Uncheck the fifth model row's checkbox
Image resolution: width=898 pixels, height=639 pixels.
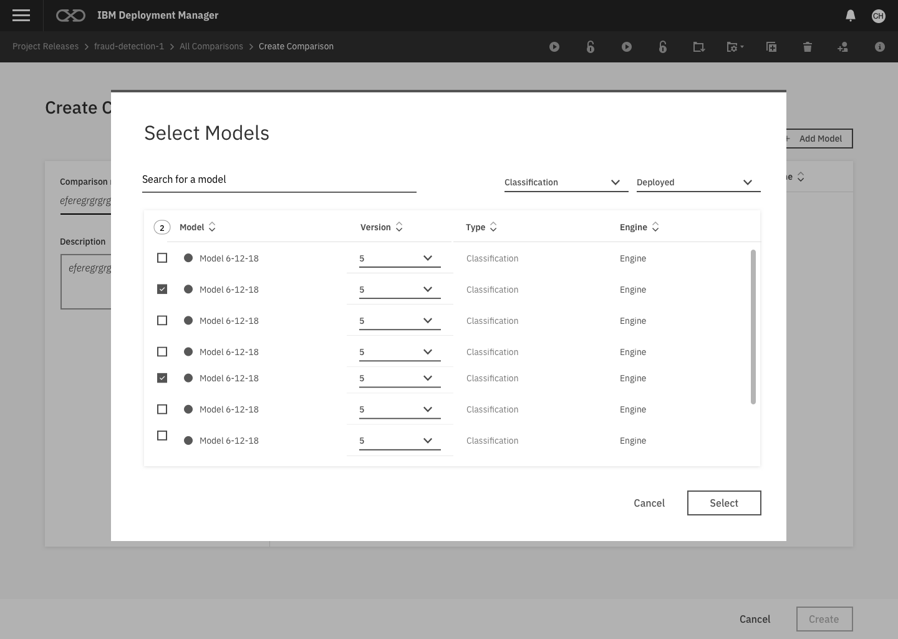(162, 378)
